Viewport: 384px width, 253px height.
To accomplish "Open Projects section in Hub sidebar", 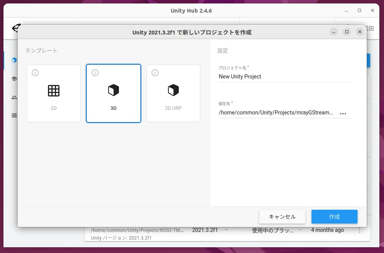I will click(x=14, y=60).
